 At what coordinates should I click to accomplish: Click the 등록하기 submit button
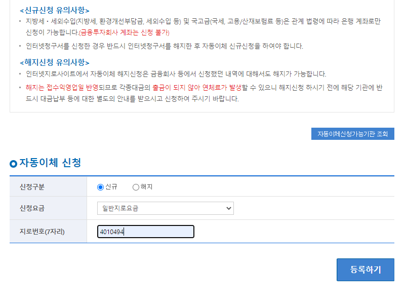pos(365,270)
